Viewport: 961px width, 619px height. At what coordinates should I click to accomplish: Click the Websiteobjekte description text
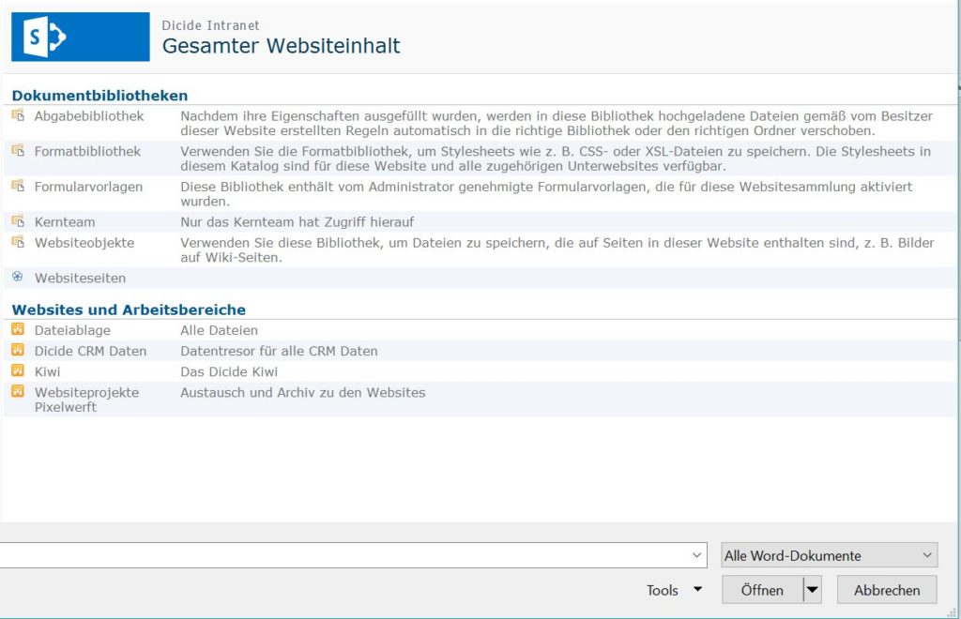tap(557, 250)
